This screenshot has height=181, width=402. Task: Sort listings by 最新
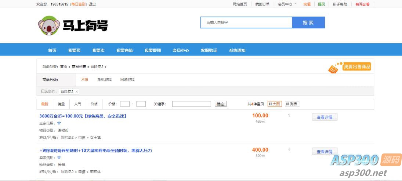[x=45, y=104]
